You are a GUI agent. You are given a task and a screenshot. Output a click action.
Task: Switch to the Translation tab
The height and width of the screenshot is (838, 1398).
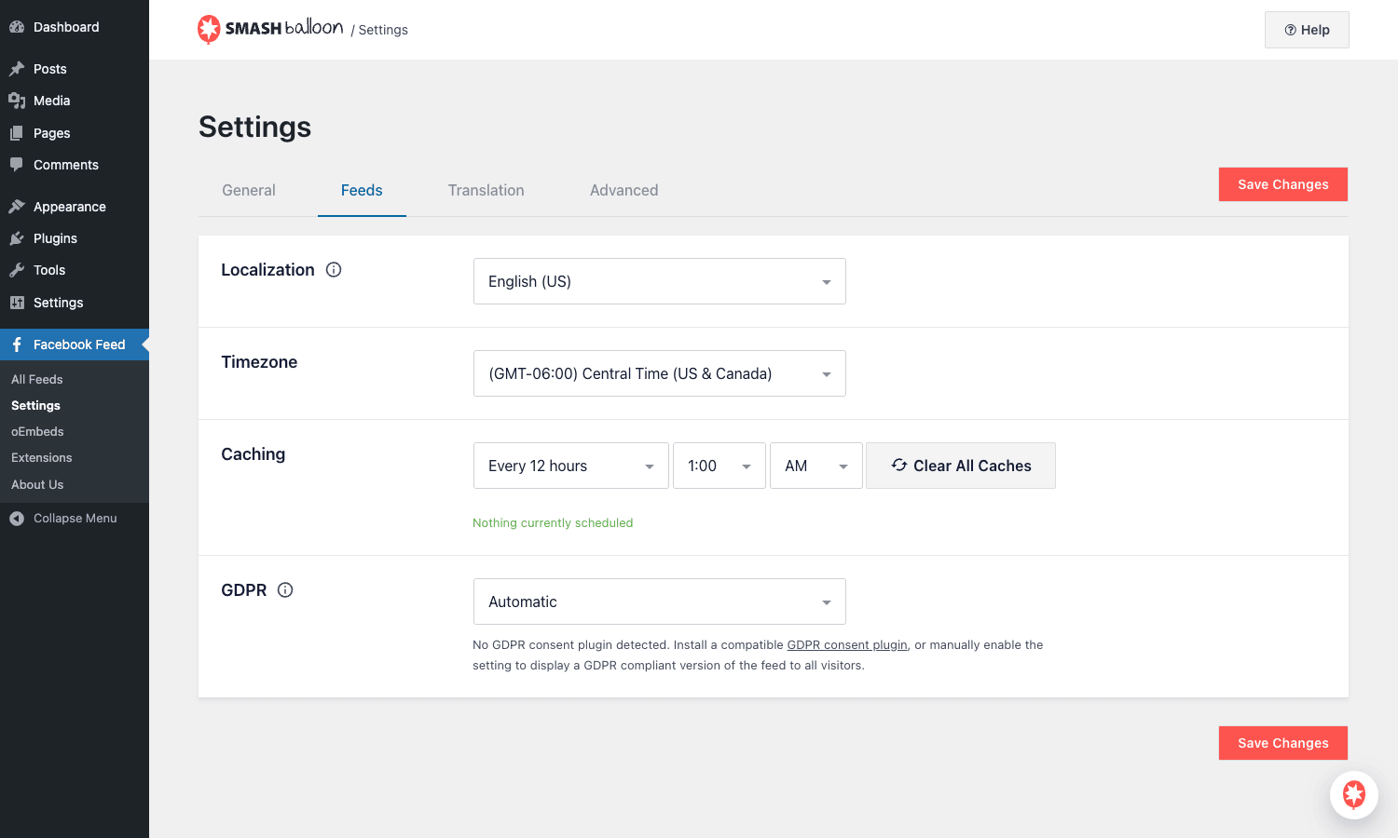[x=487, y=190]
